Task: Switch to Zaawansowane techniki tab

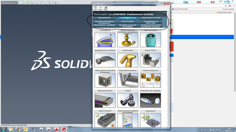Action: click(151, 18)
